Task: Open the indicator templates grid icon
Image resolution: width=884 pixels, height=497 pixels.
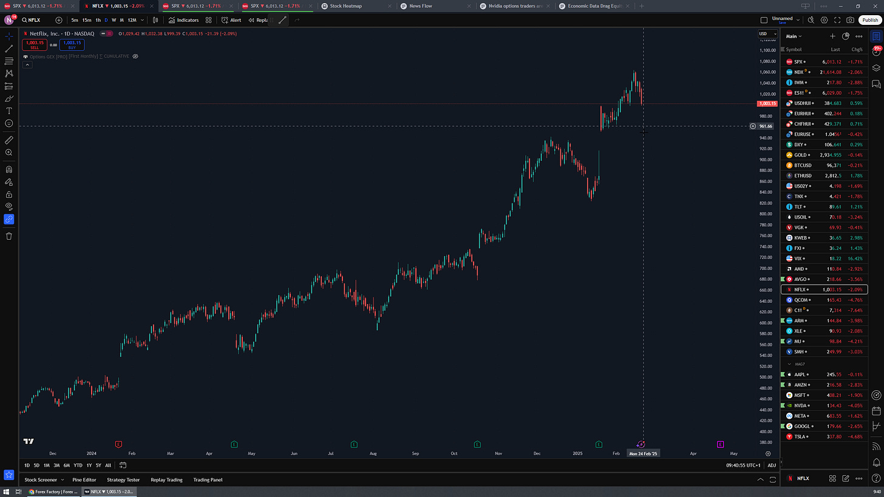Action: pos(209,20)
